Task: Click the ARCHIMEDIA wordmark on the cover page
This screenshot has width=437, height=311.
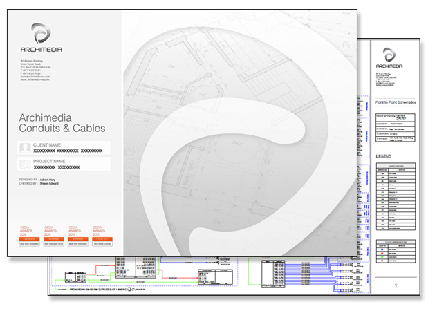Action: coord(41,50)
